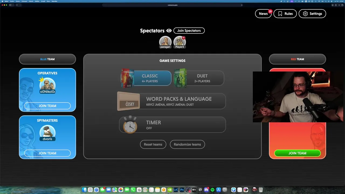The image size is (345, 194).
Task: Select o0Nikol0c's avatar in blue Operatives
Action: click(47, 86)
